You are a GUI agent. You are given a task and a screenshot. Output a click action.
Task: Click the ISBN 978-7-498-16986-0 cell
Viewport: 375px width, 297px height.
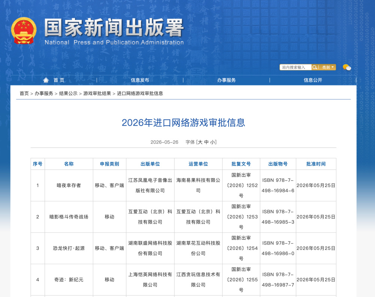pos(278,248)
